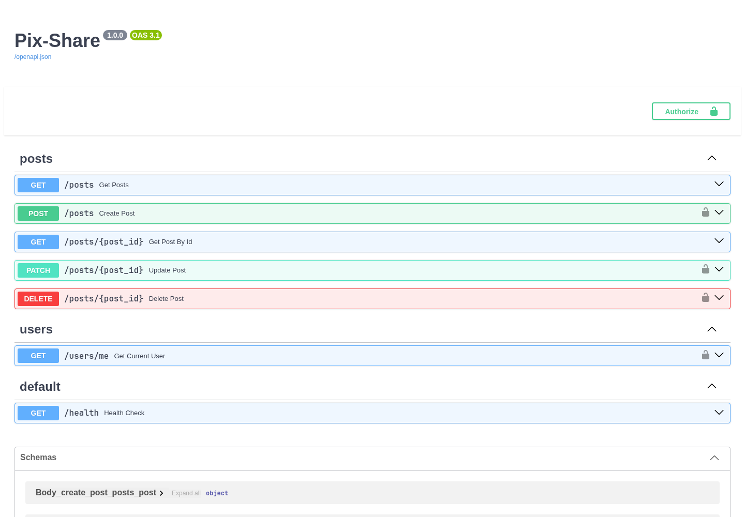Click the GET badge for Get Post By Id
Screen dimensions: 745x517
(x=38, y=242)
